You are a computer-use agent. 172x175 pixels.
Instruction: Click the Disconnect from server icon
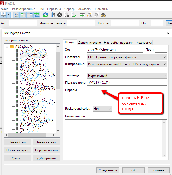(66, 15)
